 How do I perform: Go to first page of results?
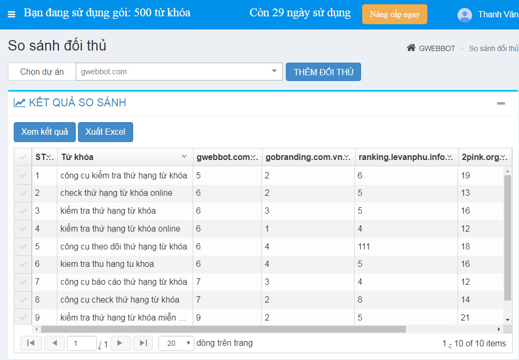(x=31, y=343)
